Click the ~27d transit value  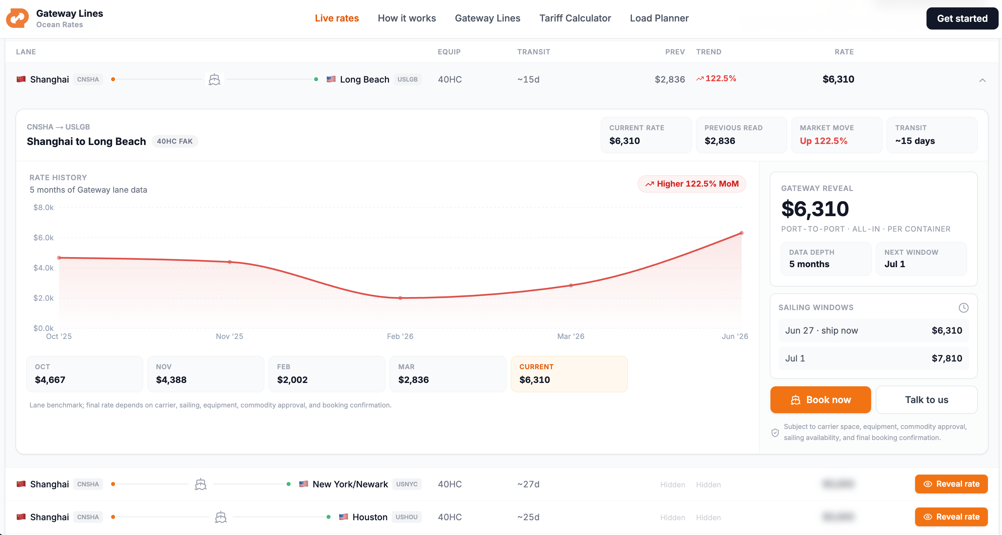pos(528,484)
